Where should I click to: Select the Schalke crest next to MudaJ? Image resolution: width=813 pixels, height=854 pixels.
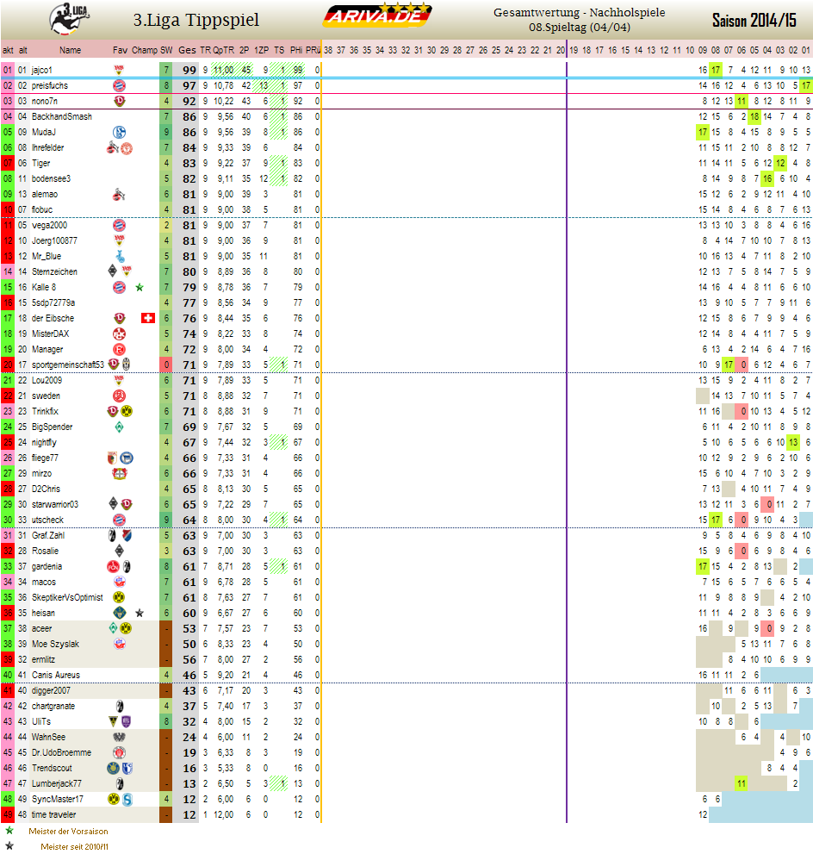120,132
